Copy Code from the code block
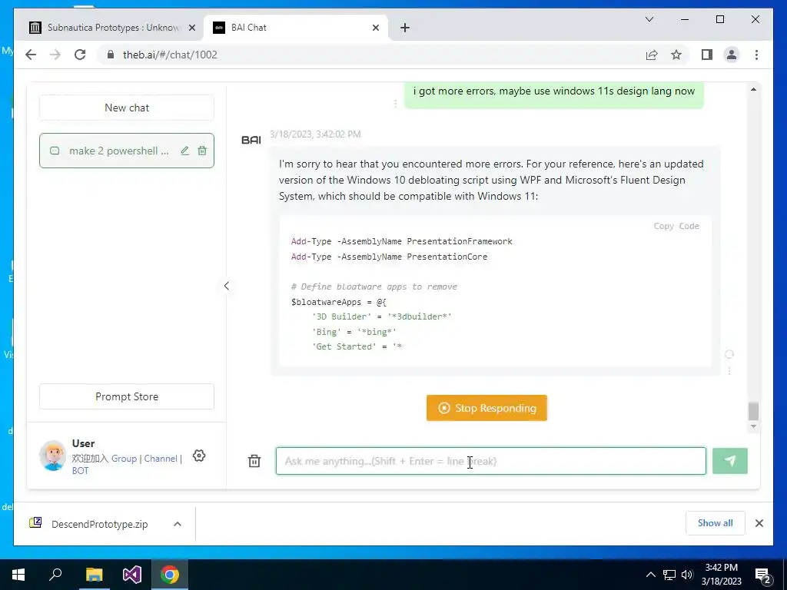Viewport: 787px width, 590px height. (x=676, y=226)
